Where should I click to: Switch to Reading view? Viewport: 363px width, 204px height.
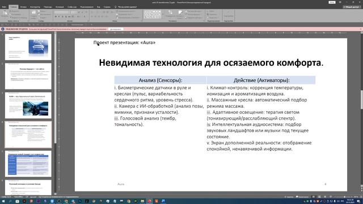tap(325, 197)
